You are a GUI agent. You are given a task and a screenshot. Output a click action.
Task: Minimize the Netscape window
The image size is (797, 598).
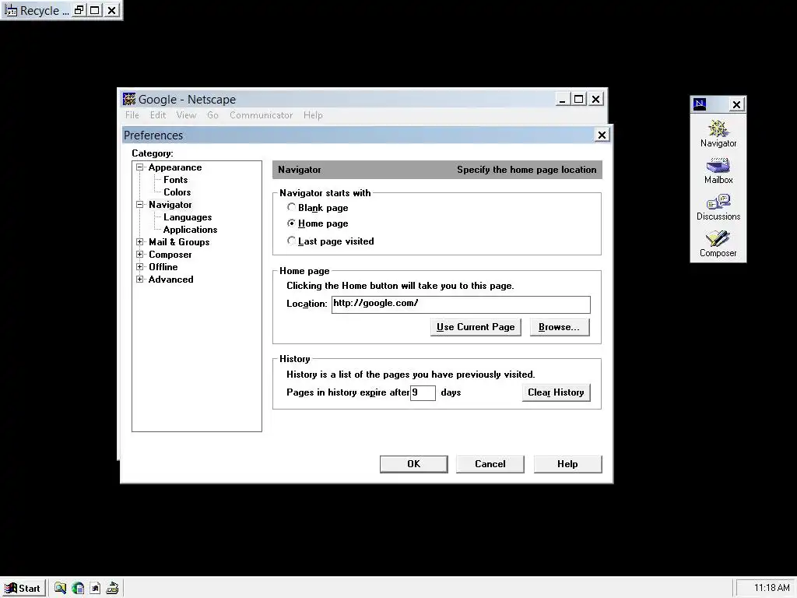point(562,99)
